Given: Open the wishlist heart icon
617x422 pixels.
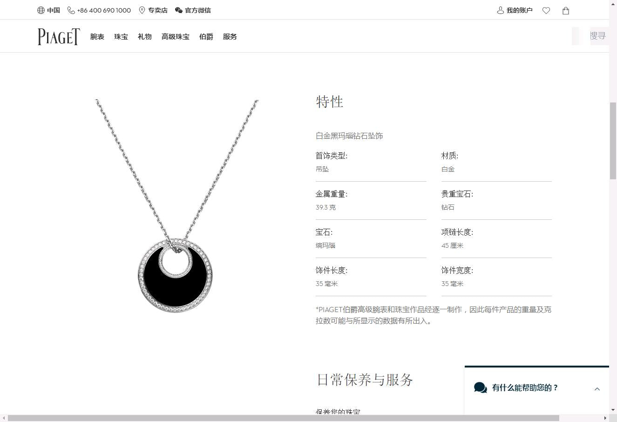Looking at the screenshot, I should 546,11.
